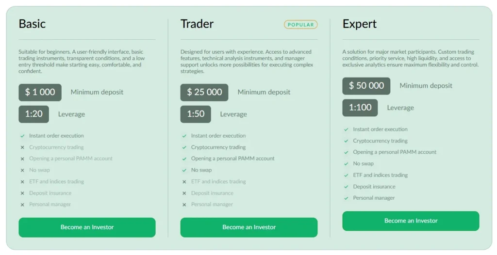This screenshot has height=255, width=497.
Task: Click X icon beside Basic Deposit insurance
Action: pos(22,193)
